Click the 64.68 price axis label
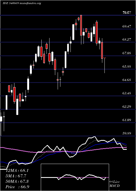 tap(127, 80)
